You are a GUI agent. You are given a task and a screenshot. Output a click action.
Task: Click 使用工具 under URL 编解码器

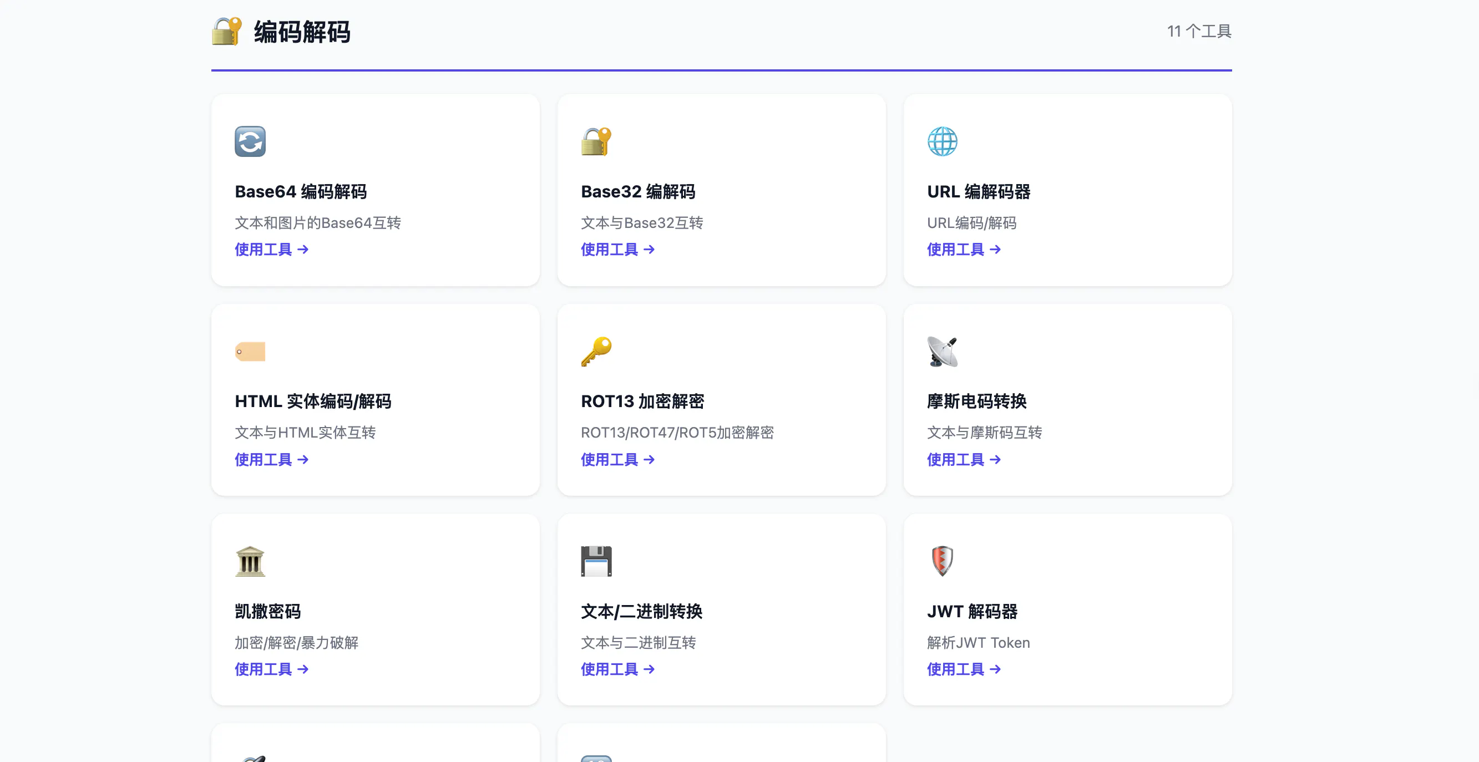tap(964, 250)
